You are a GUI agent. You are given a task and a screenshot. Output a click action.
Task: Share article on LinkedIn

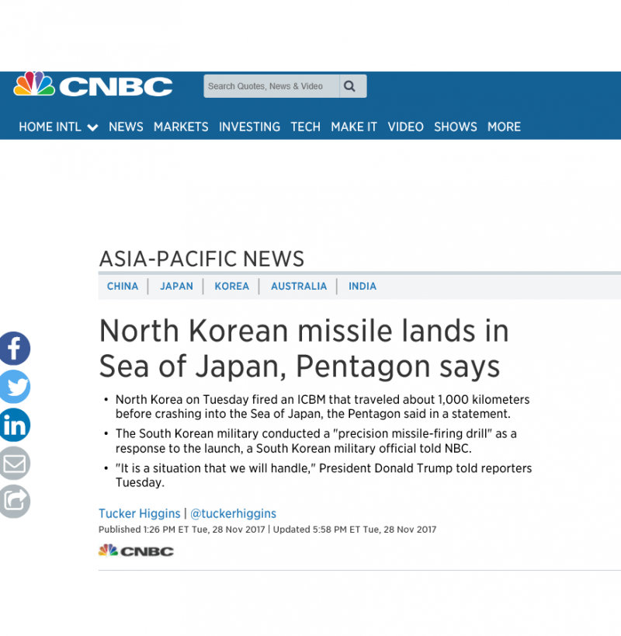coord(13,425)
